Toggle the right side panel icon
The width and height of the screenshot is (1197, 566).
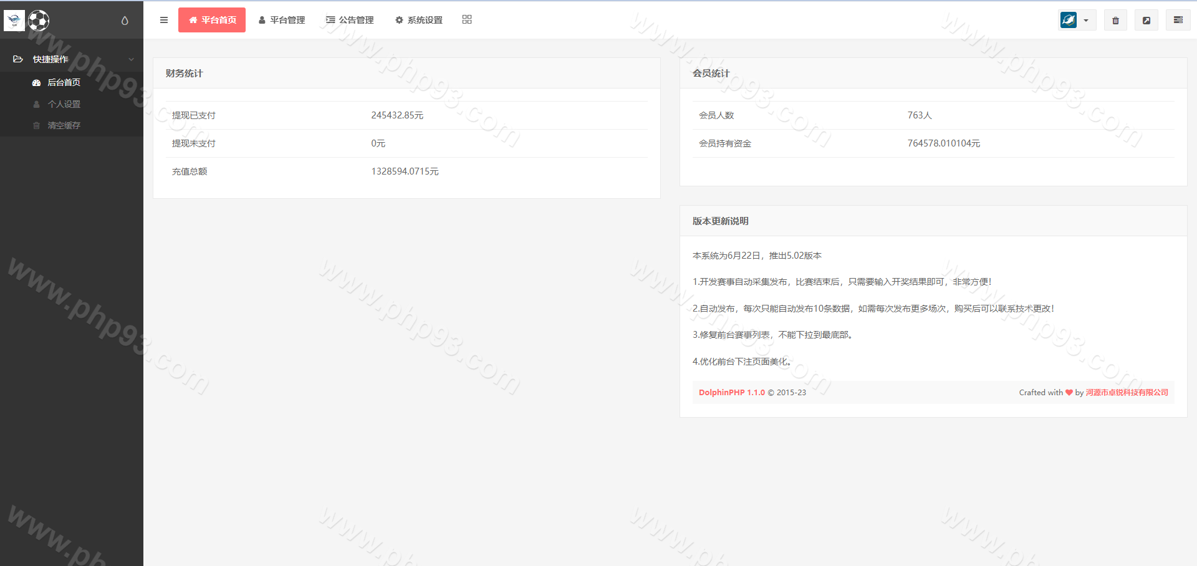tap(1178, 20)
